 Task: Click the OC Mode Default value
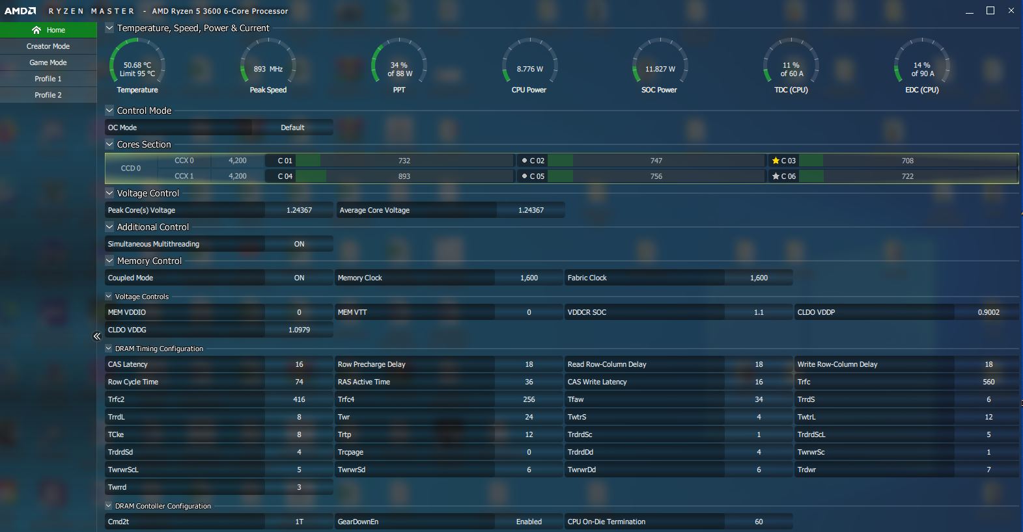(x=292, y=127)
